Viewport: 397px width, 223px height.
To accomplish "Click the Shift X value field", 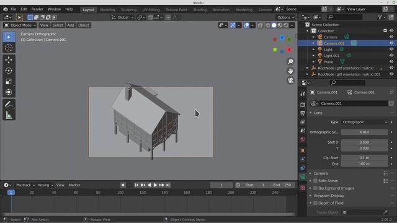I will tap(364, 142).
